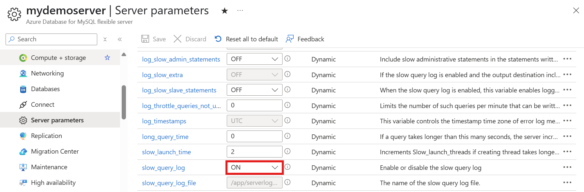Open more options for slow_query_log row

click(x=567, y=167)
